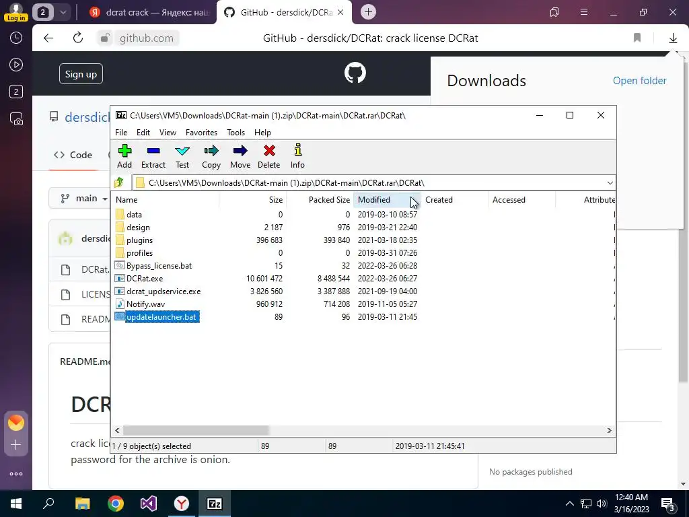Click Open folder in Downloads panel
Image resolution: width=689 pixels, height=517 pixels.
click(639, 81)
